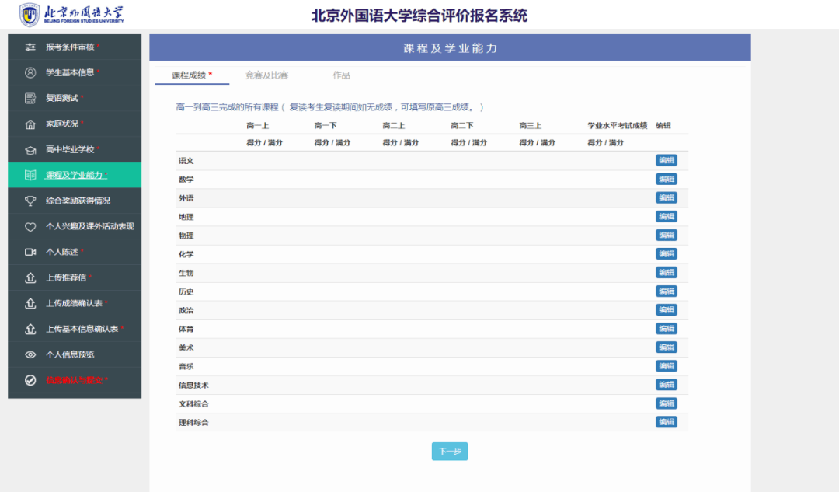Click 编辑 for the 语文 course row
Image resolution: width=839 pixels, height=492 pixels.
[x=666, y=160]
